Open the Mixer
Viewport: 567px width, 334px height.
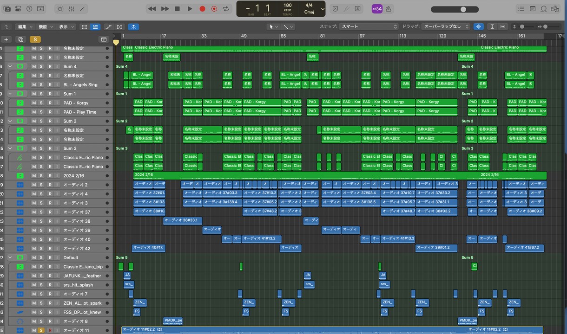coord(72,9)
